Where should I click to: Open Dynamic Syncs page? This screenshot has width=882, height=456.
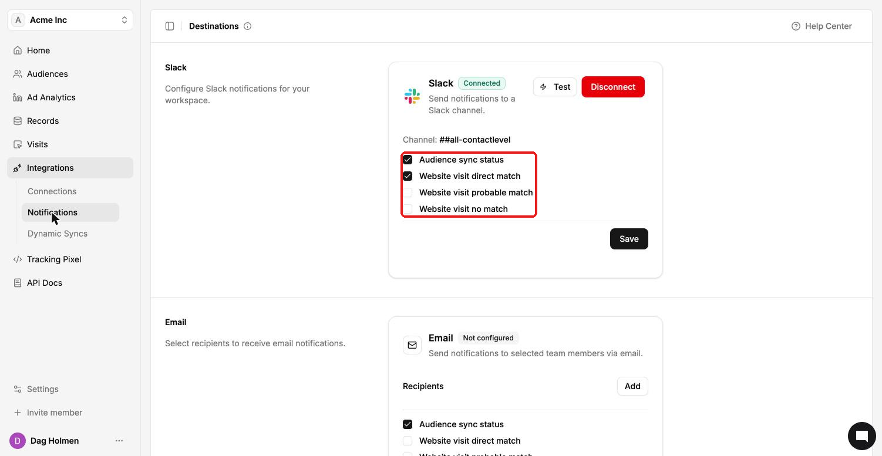coord(58,234)
